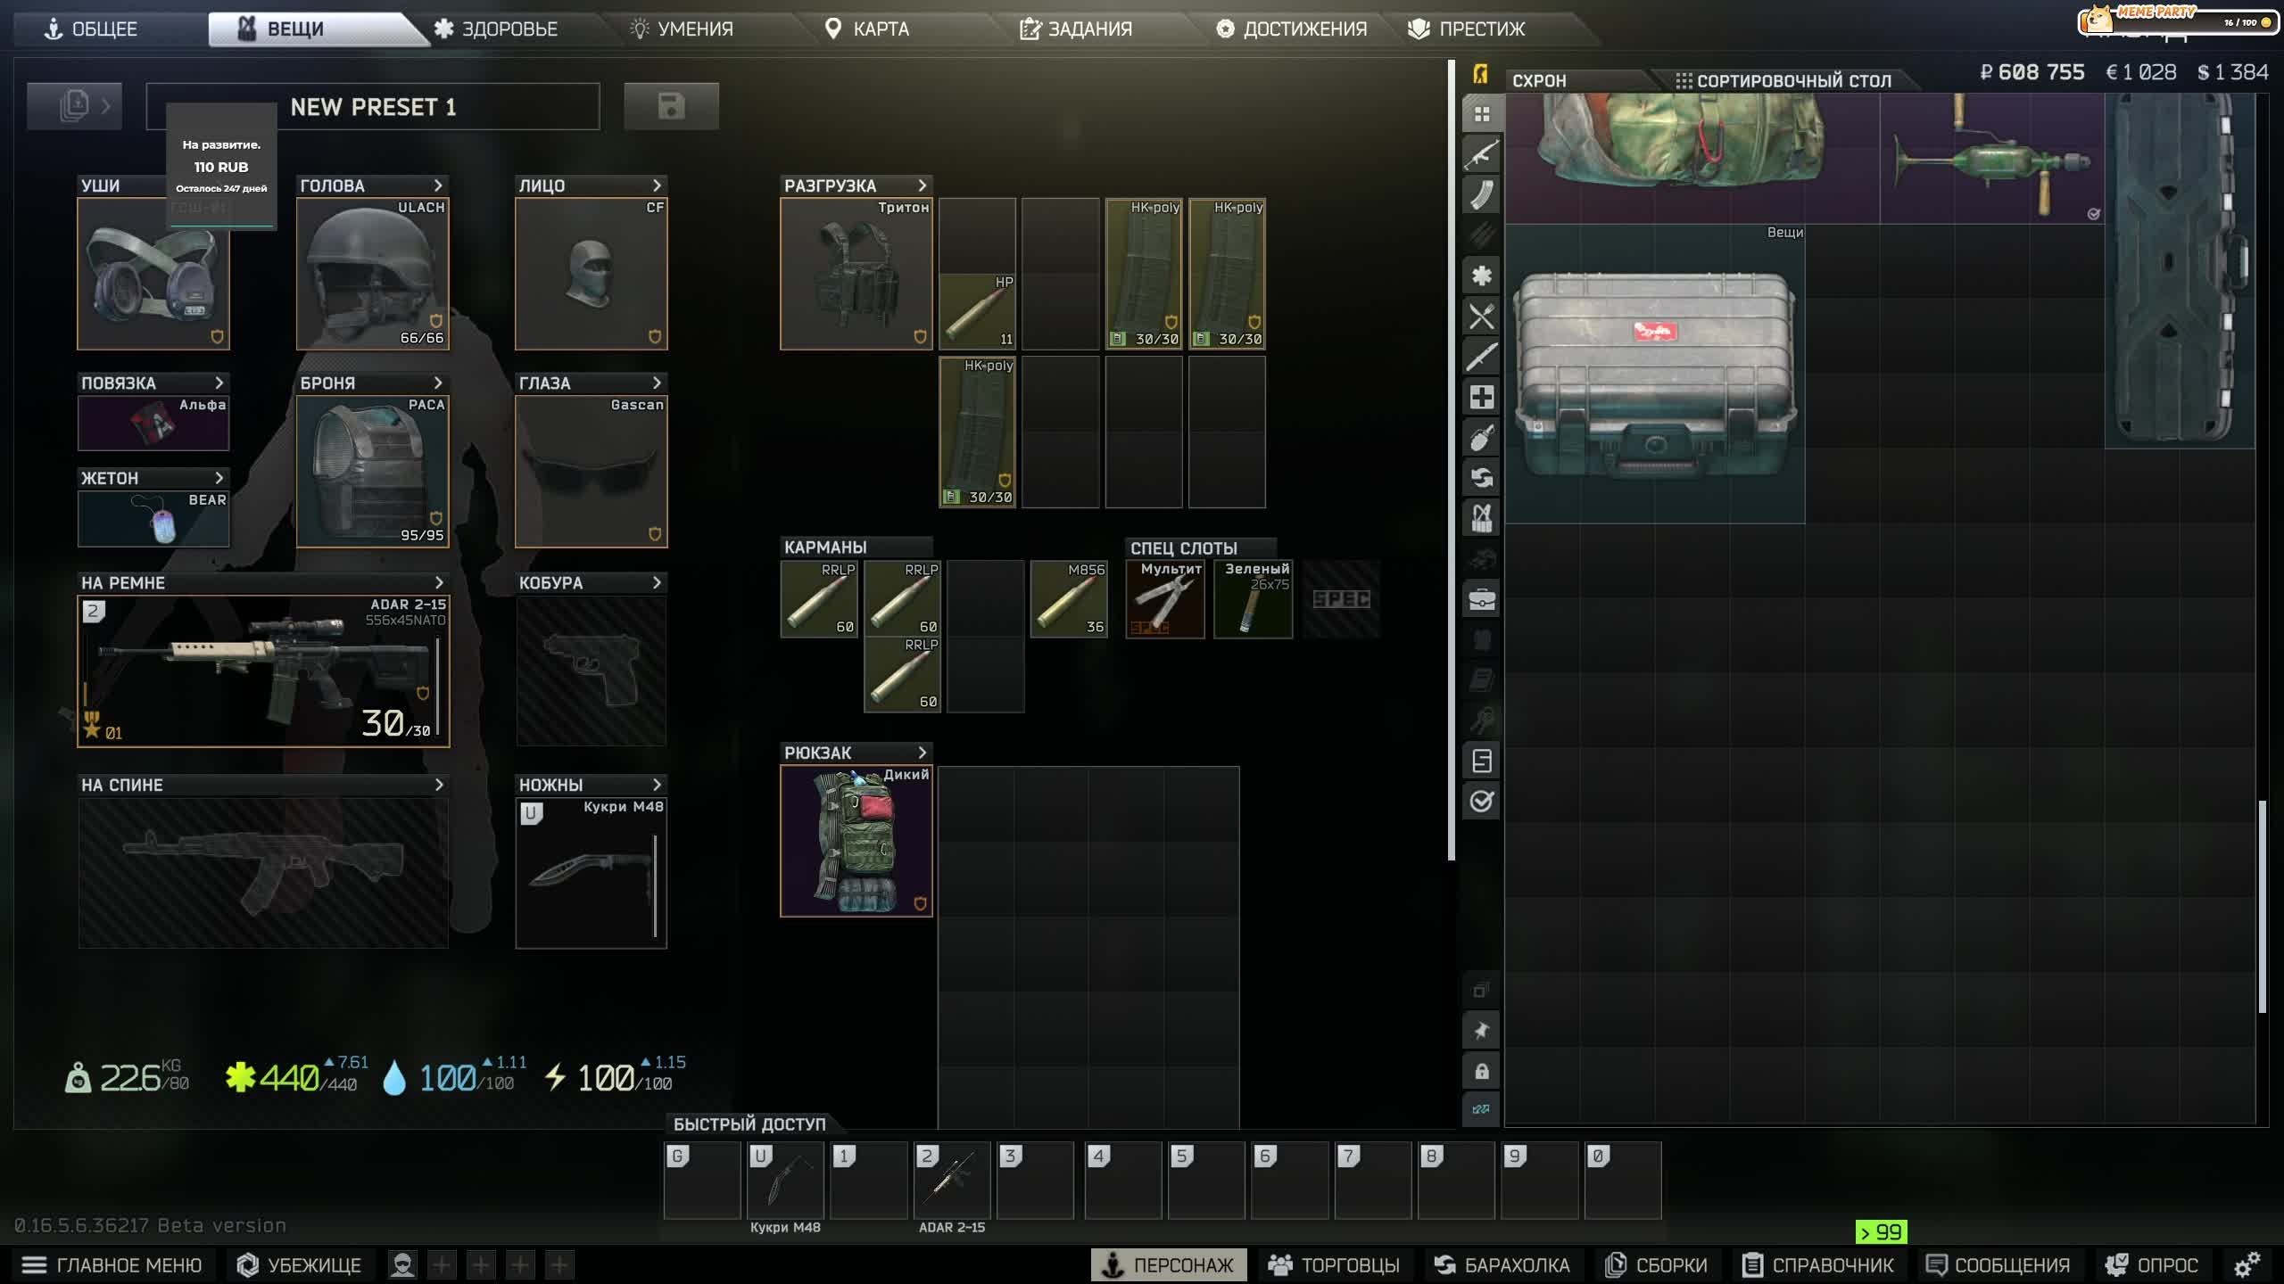Select the weapons filter icon in stash
The height and width of the screenshot is (1284, 2284).
tap(1481, 154)
